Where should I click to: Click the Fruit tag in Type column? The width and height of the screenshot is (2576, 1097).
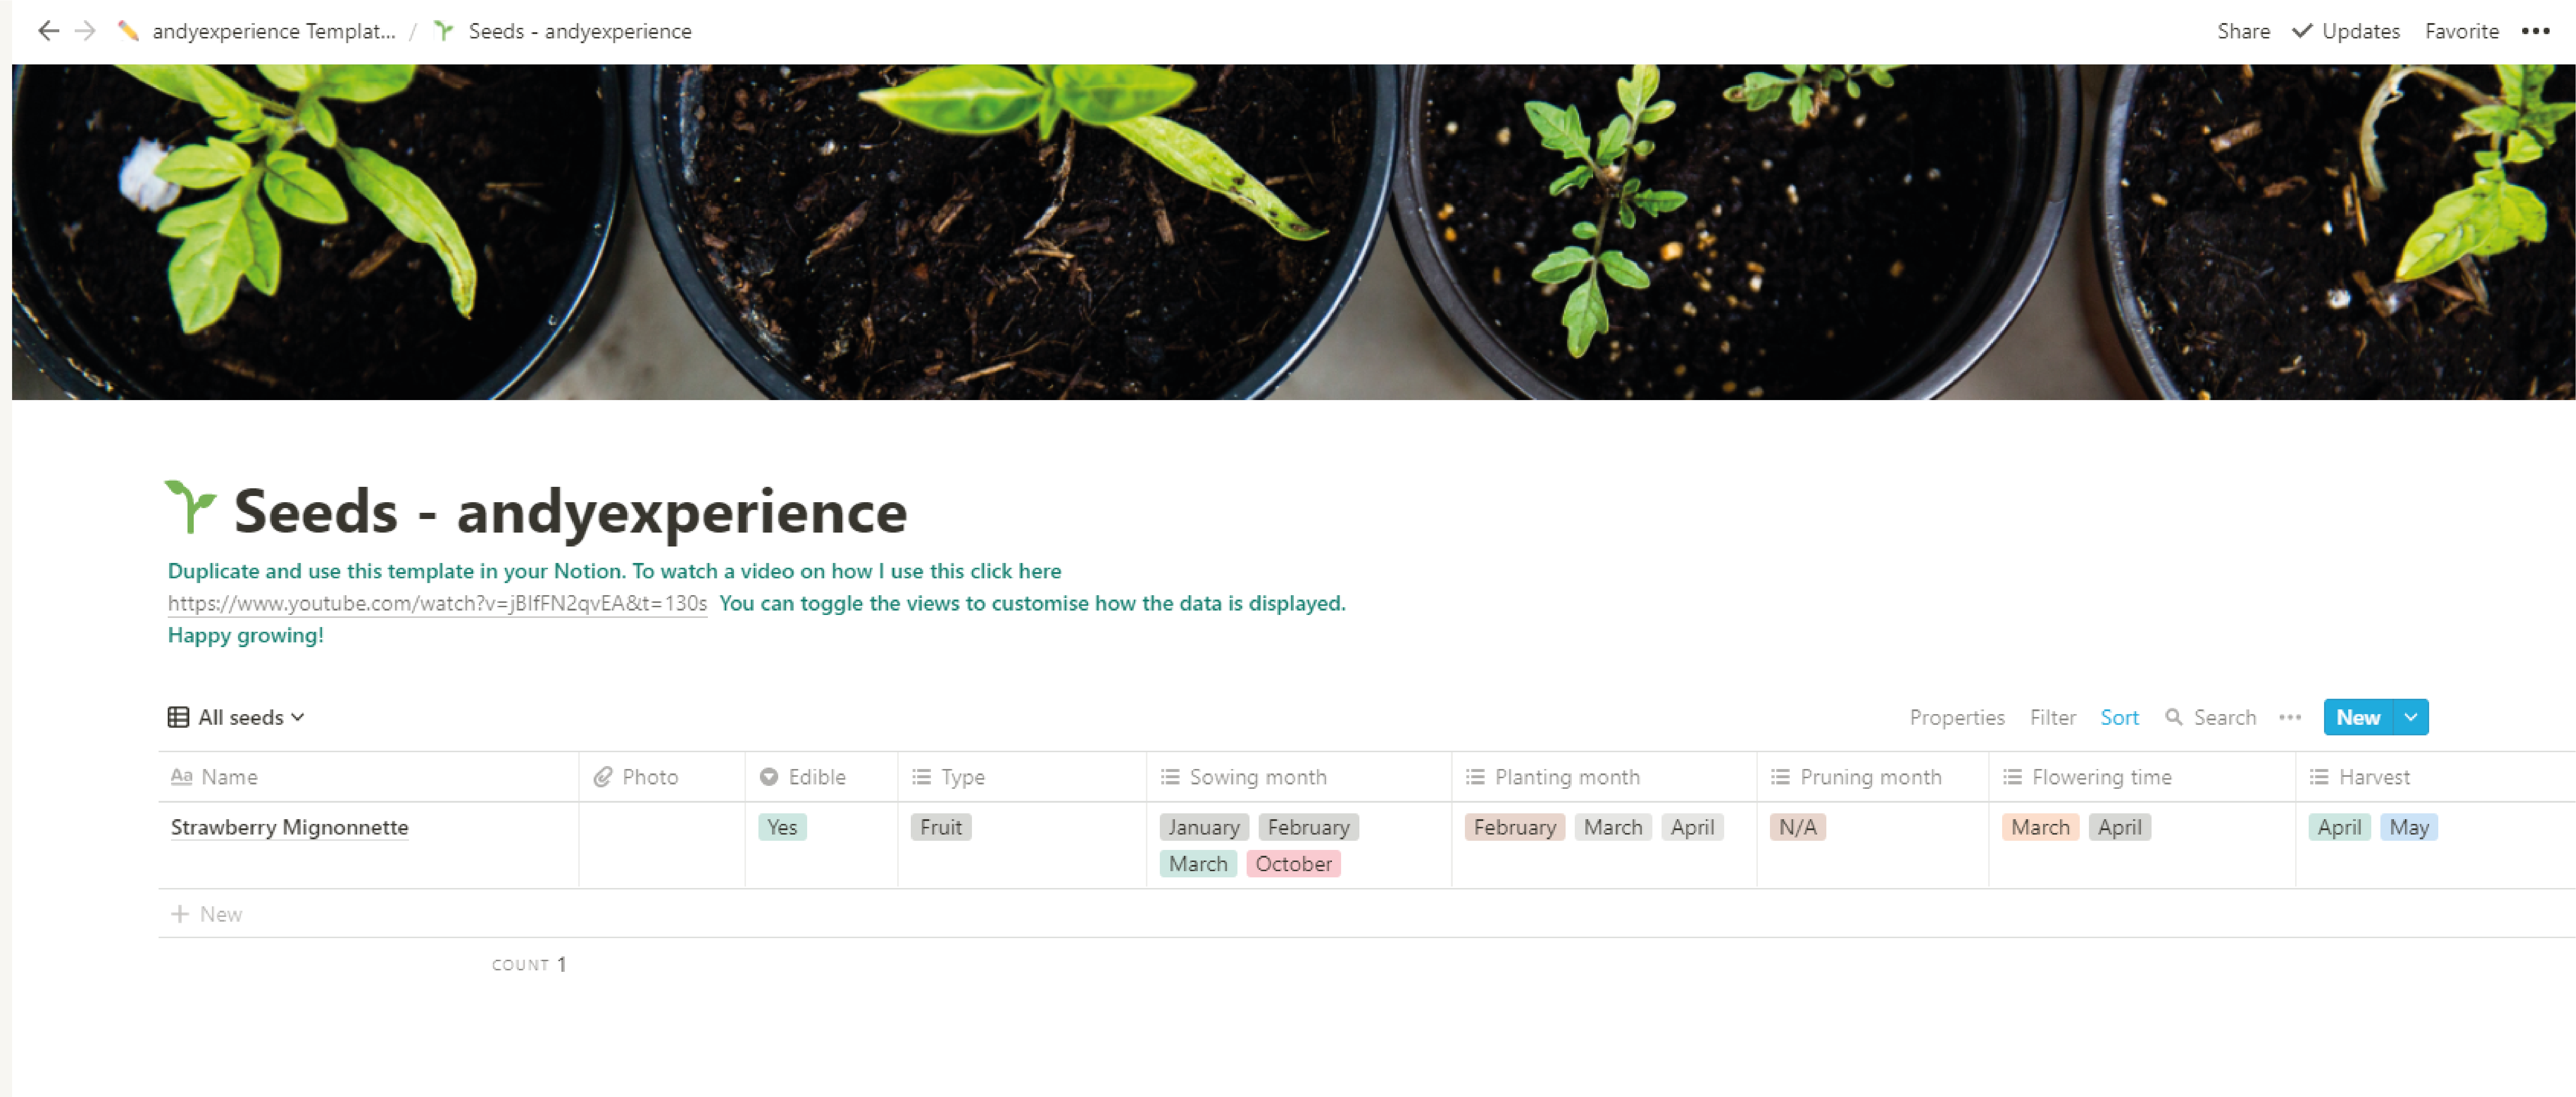(x=940, y=827)
